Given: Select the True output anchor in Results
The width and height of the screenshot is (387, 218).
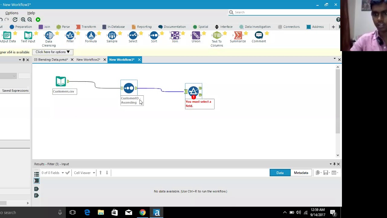Looking at the screenshot, I should point(36,189).
